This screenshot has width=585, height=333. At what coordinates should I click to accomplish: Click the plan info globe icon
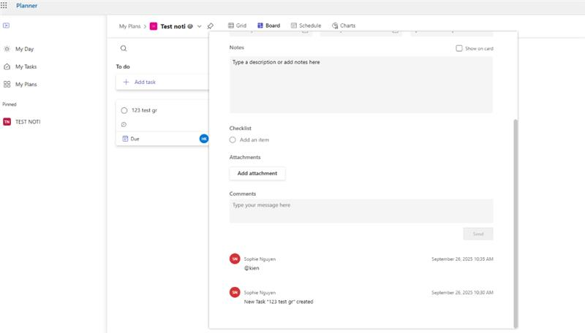click(190, 26)
